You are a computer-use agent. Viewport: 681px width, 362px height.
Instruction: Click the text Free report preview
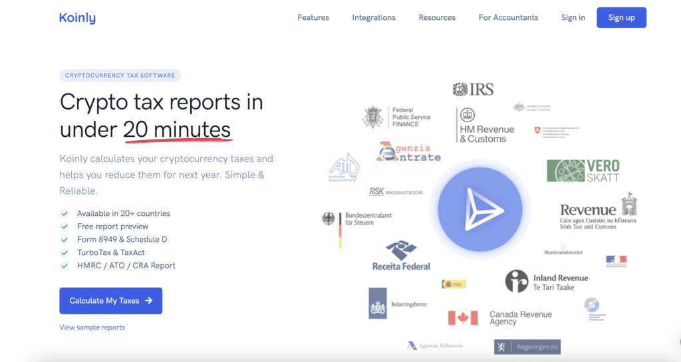112,226
